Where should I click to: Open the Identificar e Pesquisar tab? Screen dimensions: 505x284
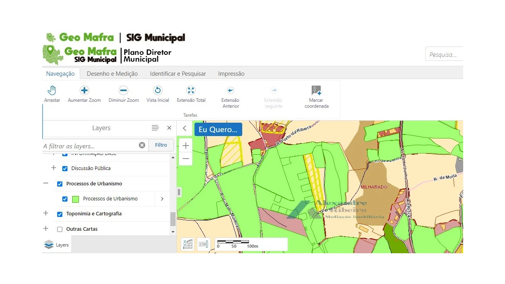178,74
